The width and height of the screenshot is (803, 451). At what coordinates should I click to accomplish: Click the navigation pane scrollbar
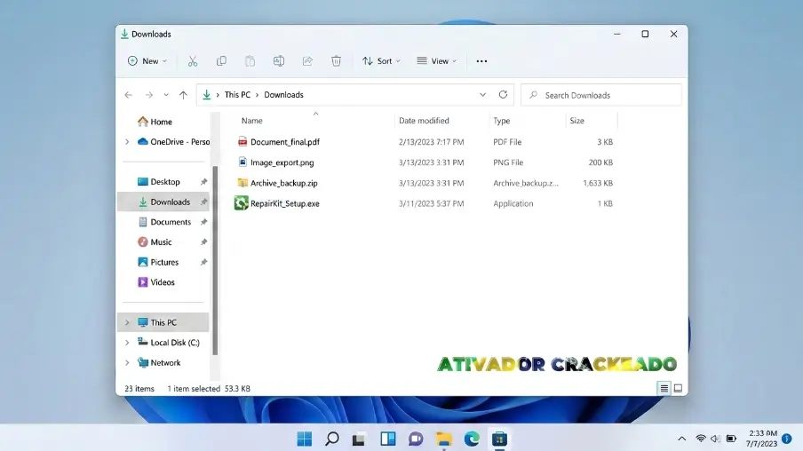tap(215, 260)
